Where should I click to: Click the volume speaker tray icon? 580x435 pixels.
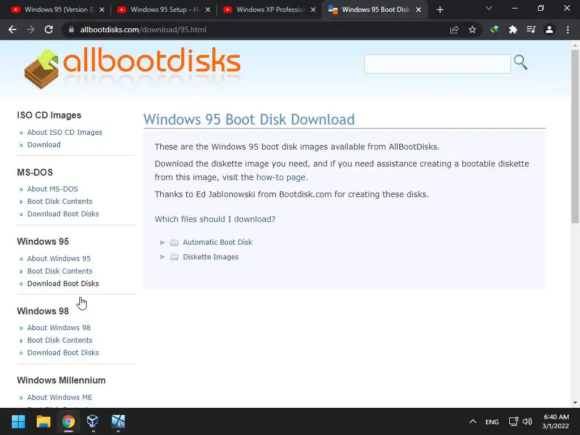pos(527,421)
